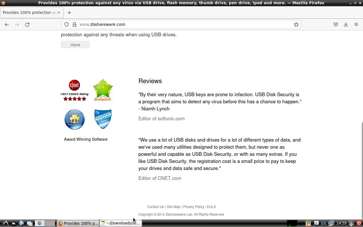The width and height of the screenshot is (363, 227).
Task: Click the EN keyboard layout indicator
Action: click(x=323, y=223)
